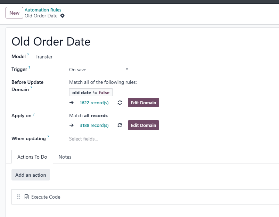Edit Domain for Apply on records

(143, 125)
